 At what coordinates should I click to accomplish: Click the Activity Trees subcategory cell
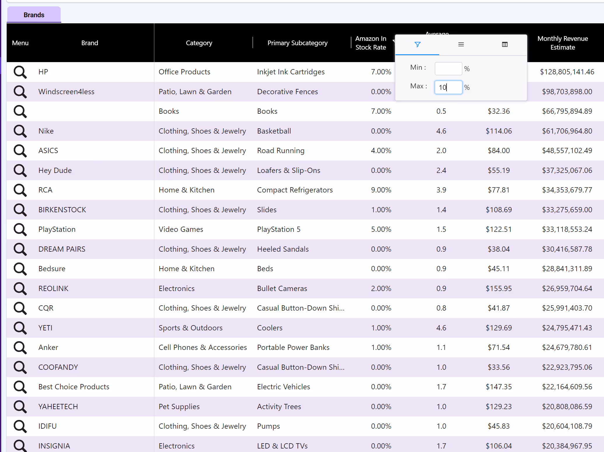(x=279, y=407)
